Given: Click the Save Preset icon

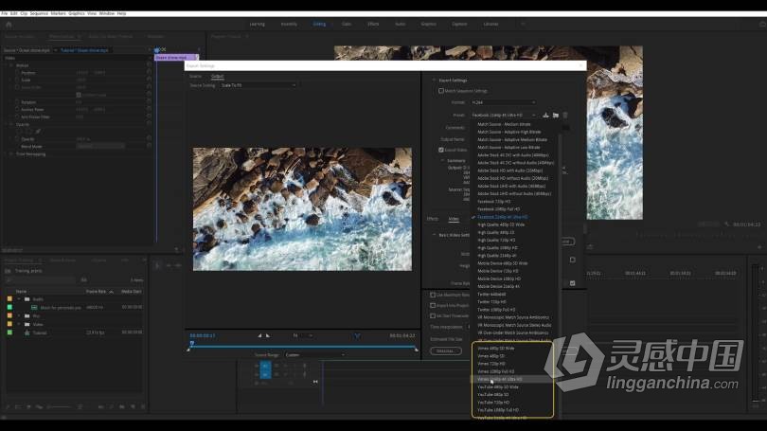Looking at the screenshot, I should 546,115.
